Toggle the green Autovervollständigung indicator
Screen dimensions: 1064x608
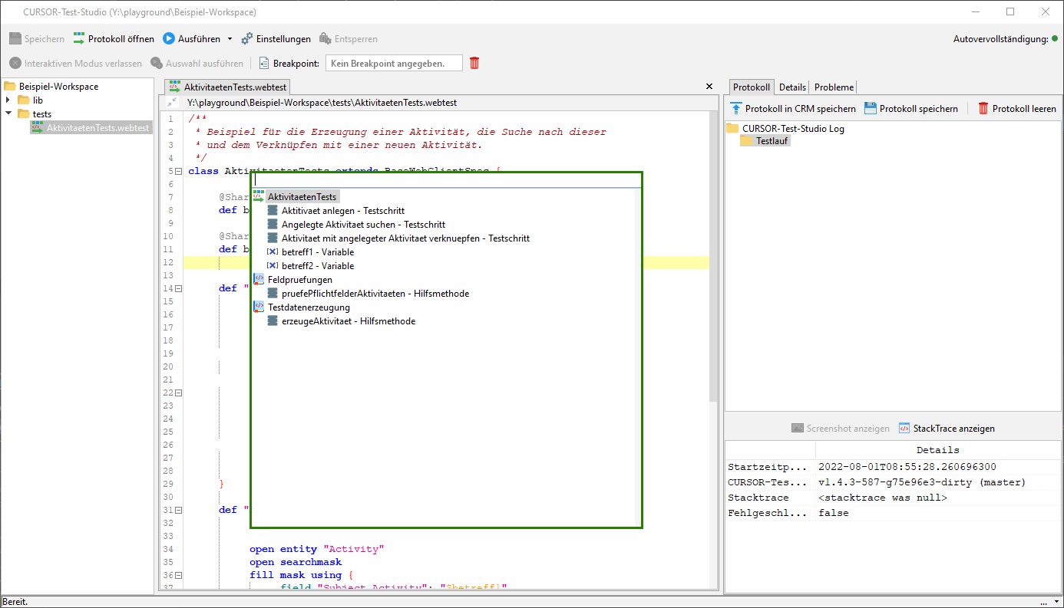pyautogui.click(x=1055, y=39)
